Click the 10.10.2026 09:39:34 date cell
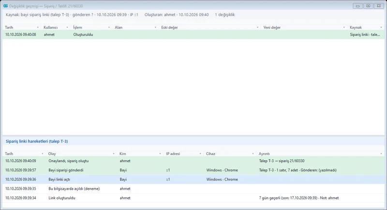 click(20, 198)
